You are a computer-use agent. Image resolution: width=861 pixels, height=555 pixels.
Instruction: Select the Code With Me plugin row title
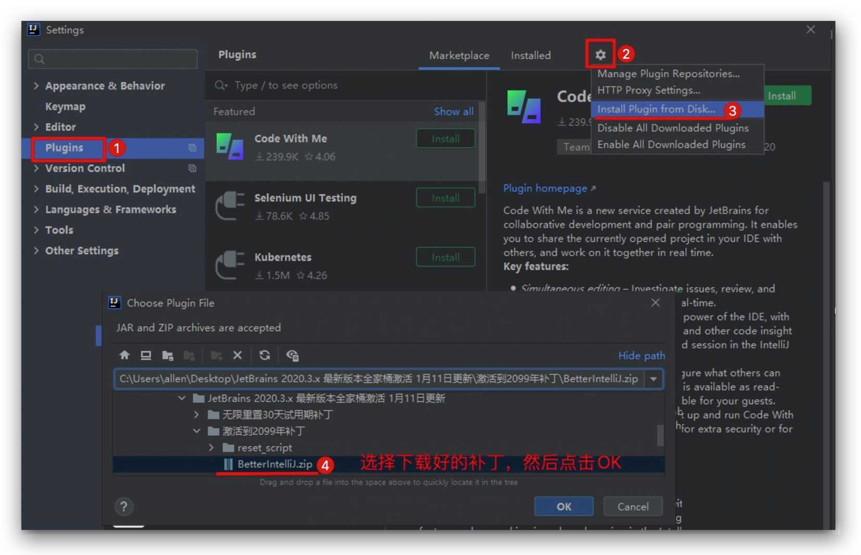(290, 138)
